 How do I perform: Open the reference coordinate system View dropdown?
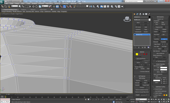click(x=45, y=6)
